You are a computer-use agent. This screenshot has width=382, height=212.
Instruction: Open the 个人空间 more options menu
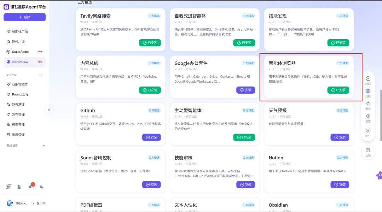tap(41, 75)
